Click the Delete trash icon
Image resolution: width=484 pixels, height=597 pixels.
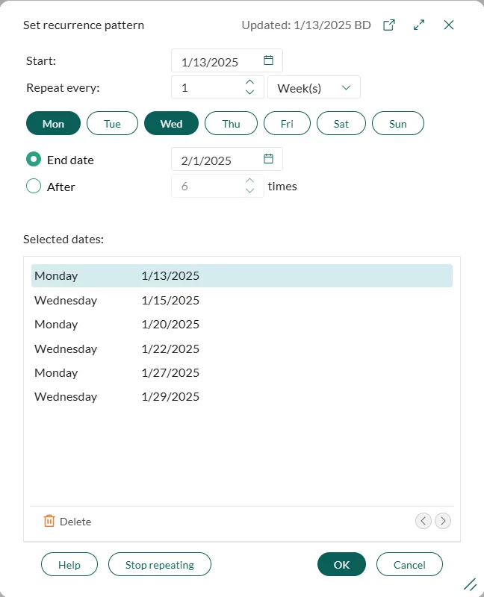[x=49, y=521]
